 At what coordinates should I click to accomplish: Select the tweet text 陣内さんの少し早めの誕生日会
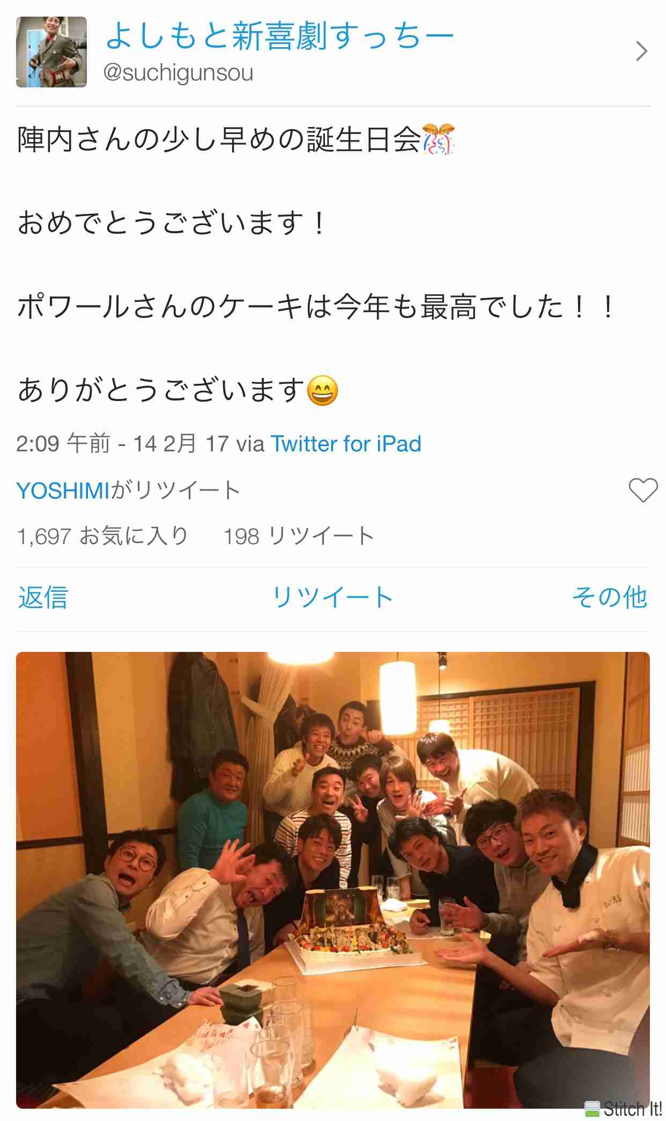(x=219, y=139)
